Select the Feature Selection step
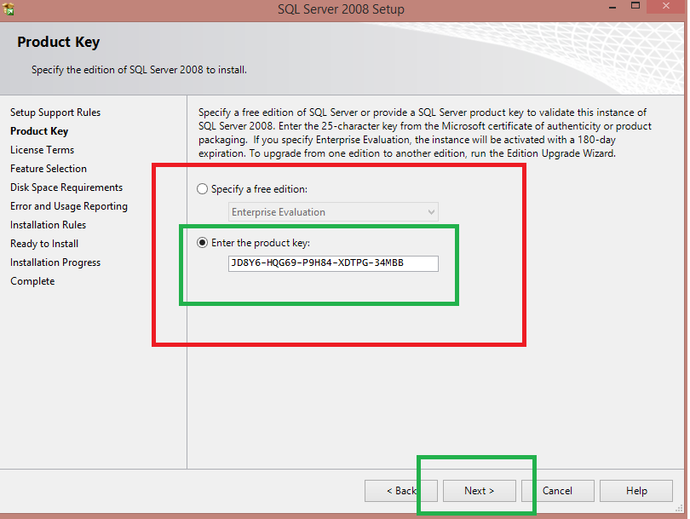 click(49, 169)
